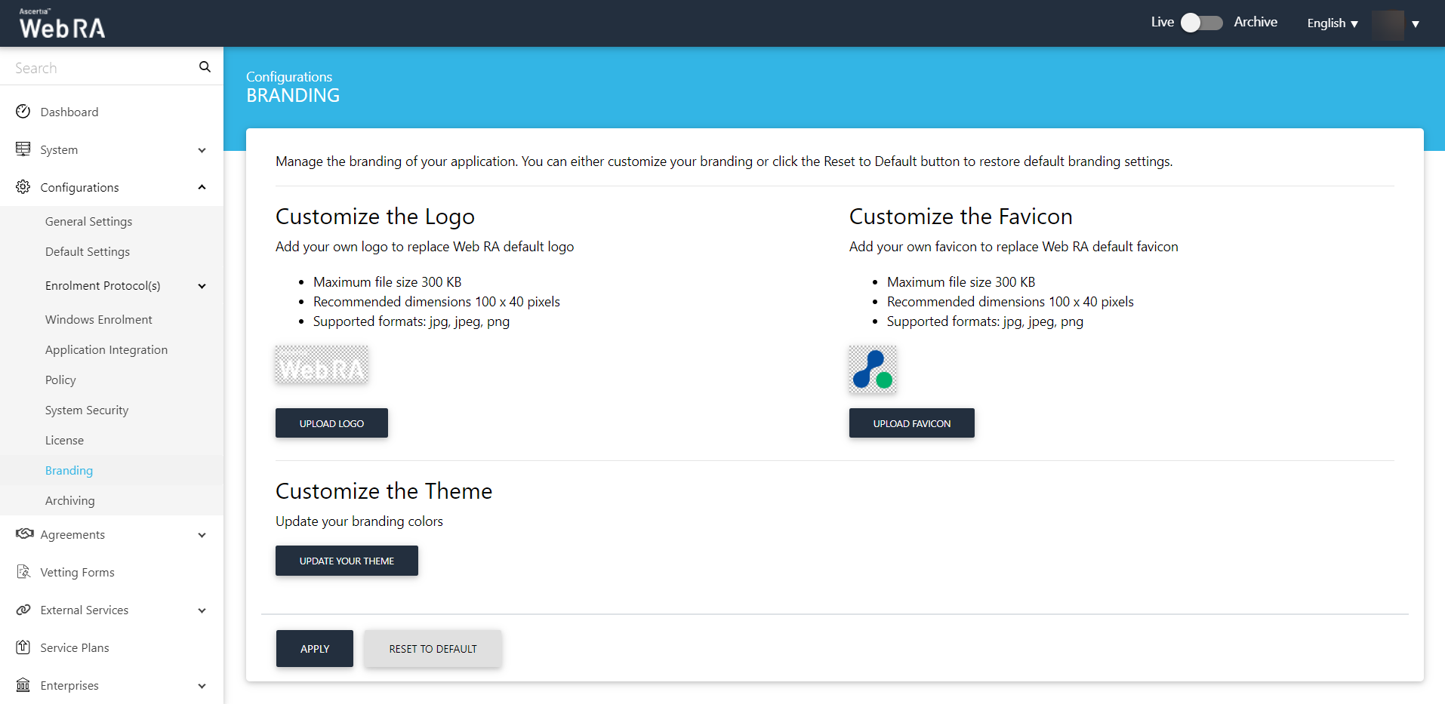Click the System monitor icon
The image size is (1445, 704).
23,149
